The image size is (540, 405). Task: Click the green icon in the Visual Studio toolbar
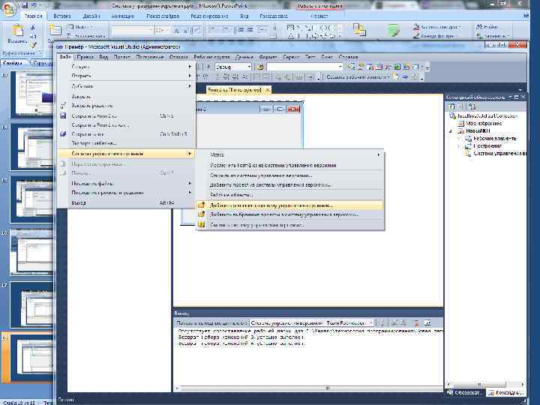tap(397, 67)
